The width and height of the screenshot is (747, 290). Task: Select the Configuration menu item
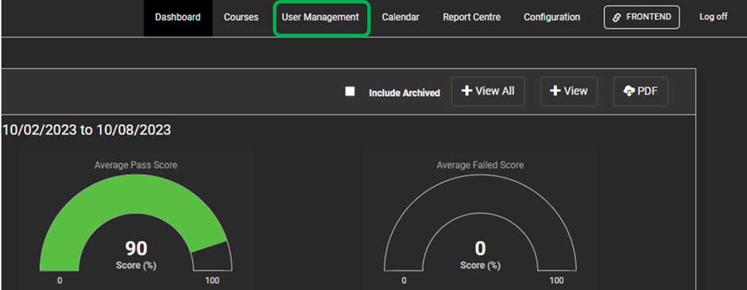point(552,17)
